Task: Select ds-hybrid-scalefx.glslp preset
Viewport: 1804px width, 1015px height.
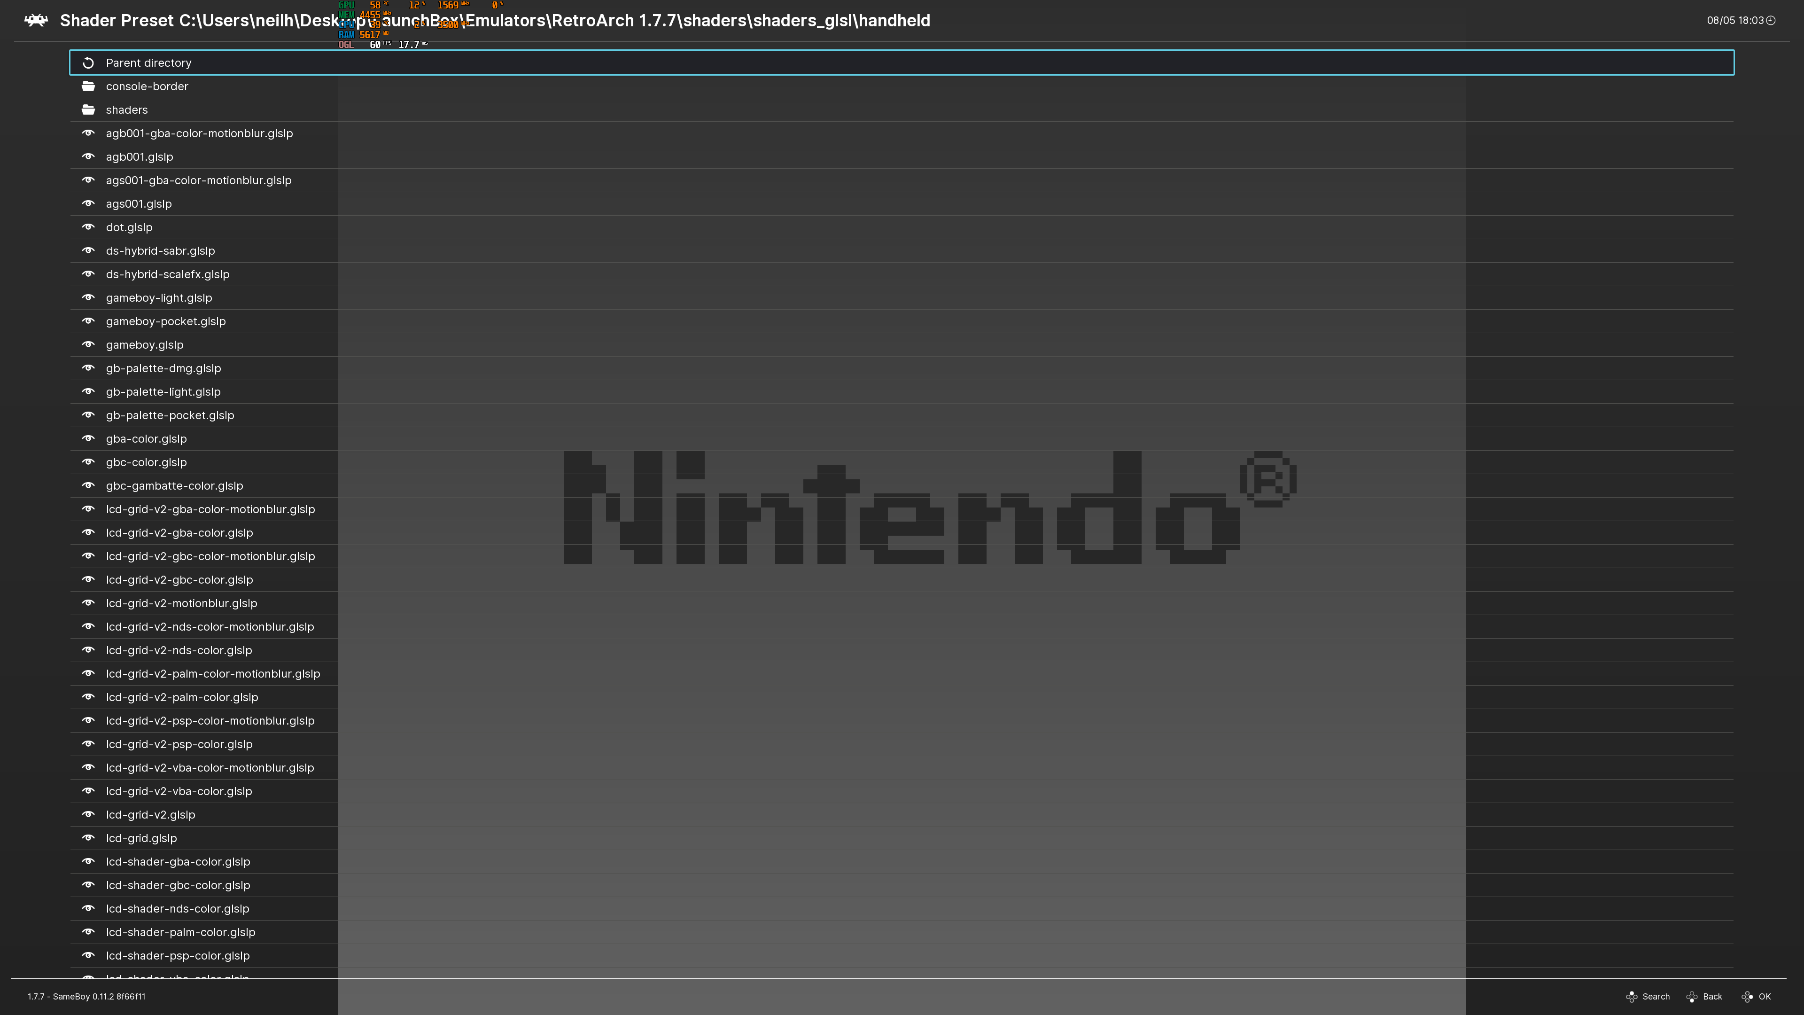Action: 902,274
